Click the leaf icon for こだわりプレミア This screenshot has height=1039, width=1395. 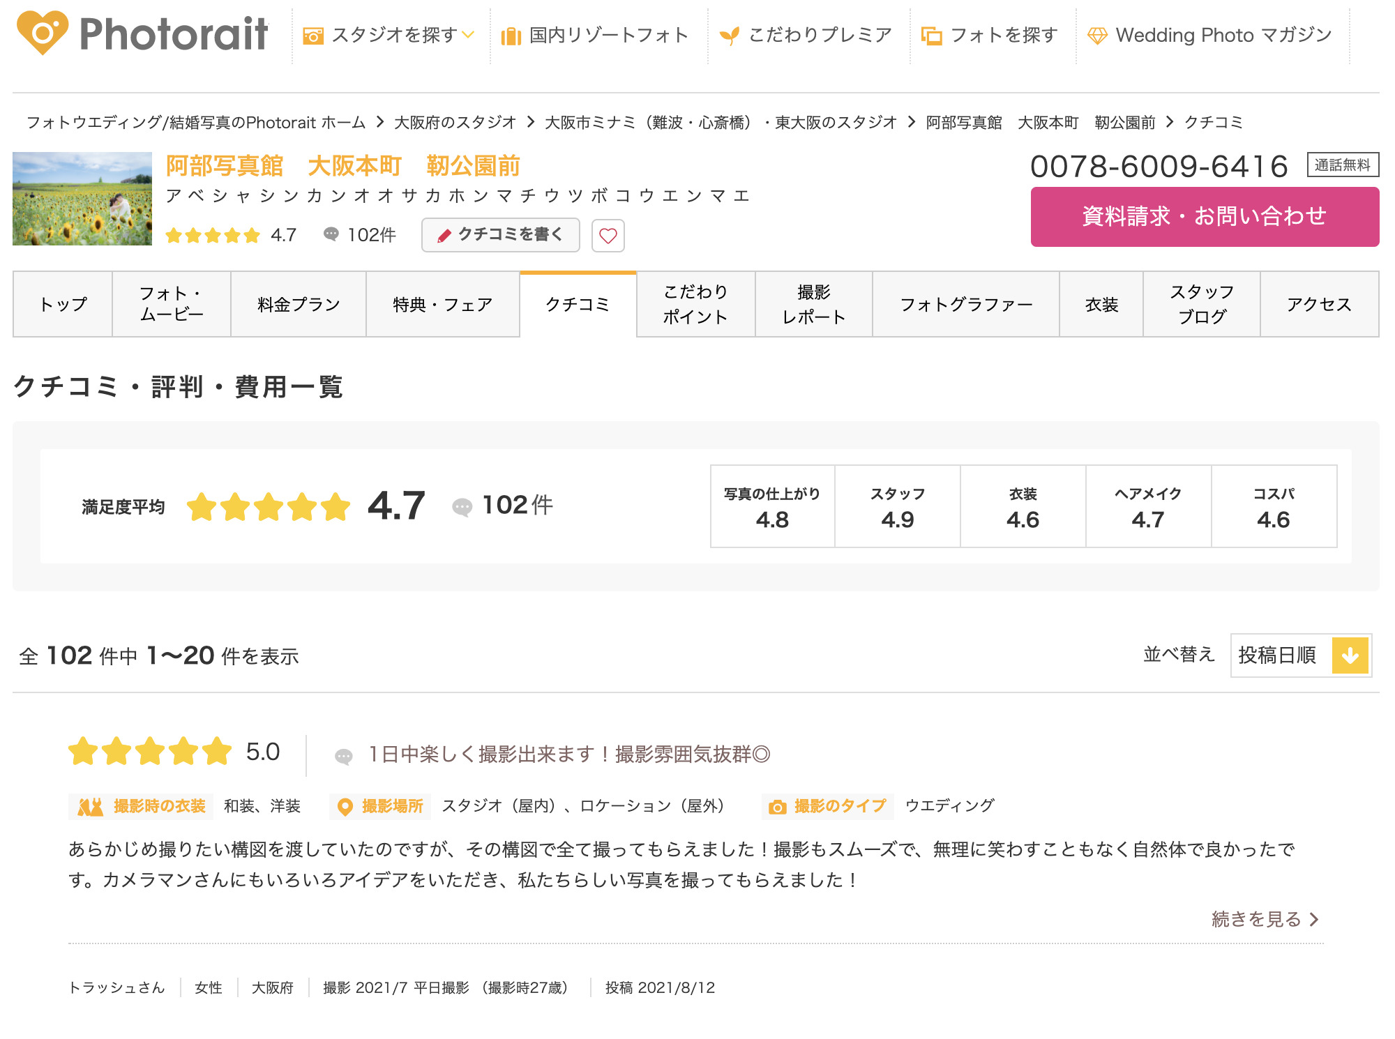730,36
